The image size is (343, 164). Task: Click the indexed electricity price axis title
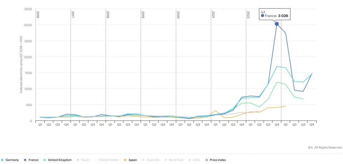[21, 64]
